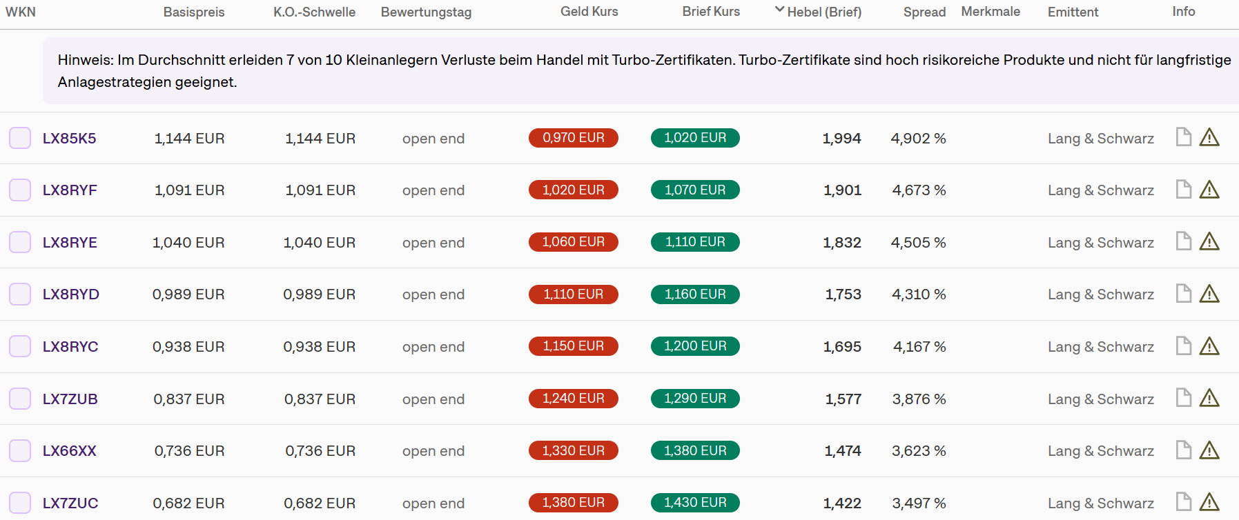Buy at Brief Kurs 1,020 EUR for LX85K5

[695, 138]
